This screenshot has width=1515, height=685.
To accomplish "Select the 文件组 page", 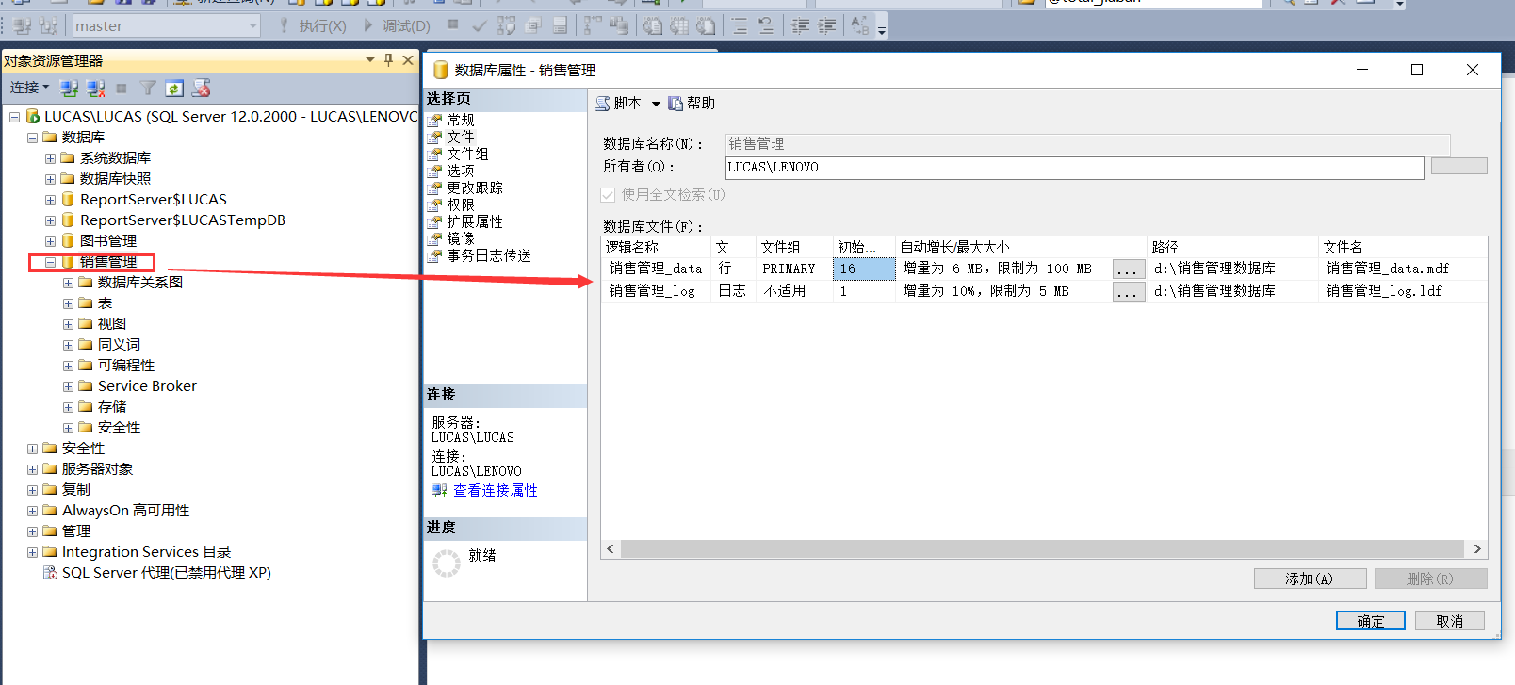I will pos(467,154).
